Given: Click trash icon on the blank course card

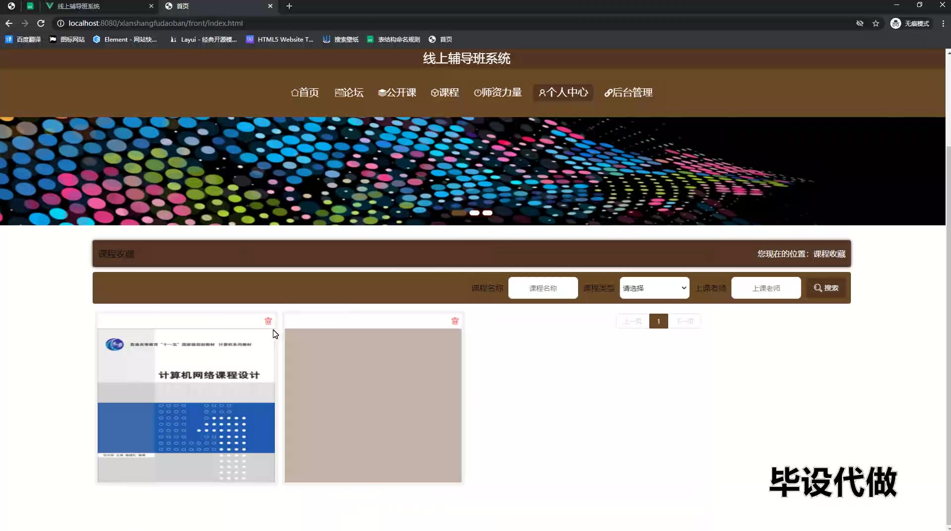Looking at the screenshot, I should pos(455,321).
